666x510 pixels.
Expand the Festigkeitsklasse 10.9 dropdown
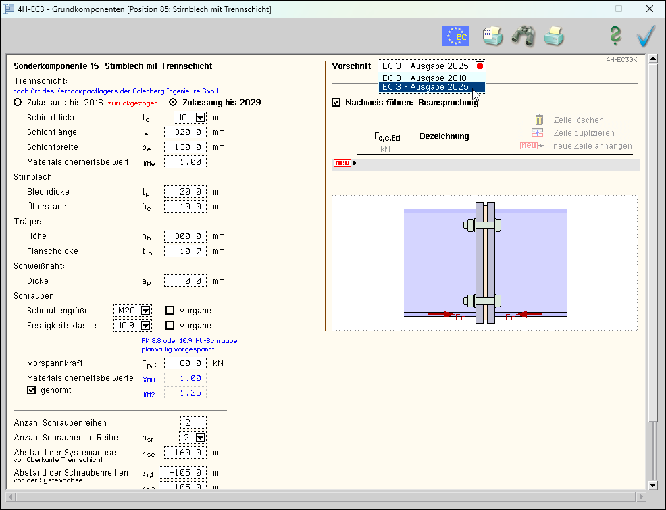point(145,326)
